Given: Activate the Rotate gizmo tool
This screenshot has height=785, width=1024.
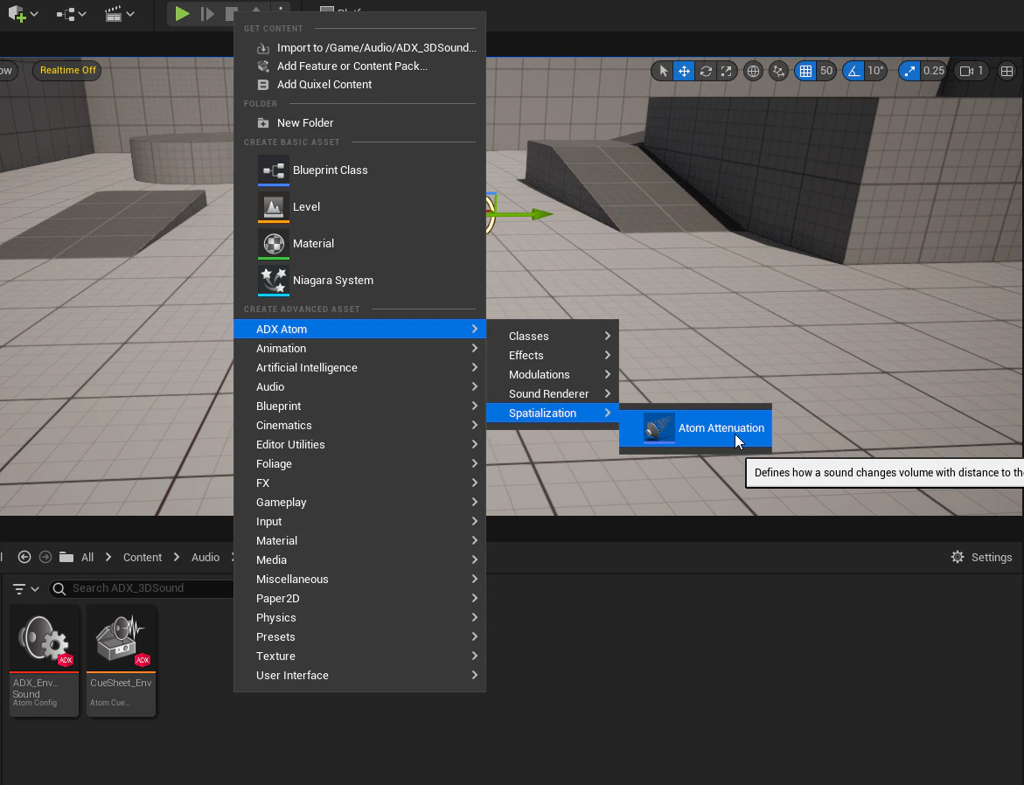Looking at the screenshot, I should click(706, 71).
